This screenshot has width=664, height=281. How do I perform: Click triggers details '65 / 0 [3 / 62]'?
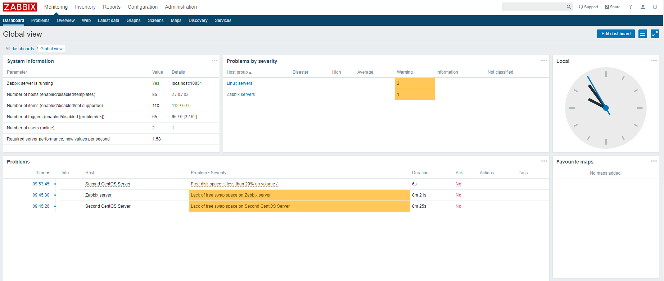click(x=184, y=117)
